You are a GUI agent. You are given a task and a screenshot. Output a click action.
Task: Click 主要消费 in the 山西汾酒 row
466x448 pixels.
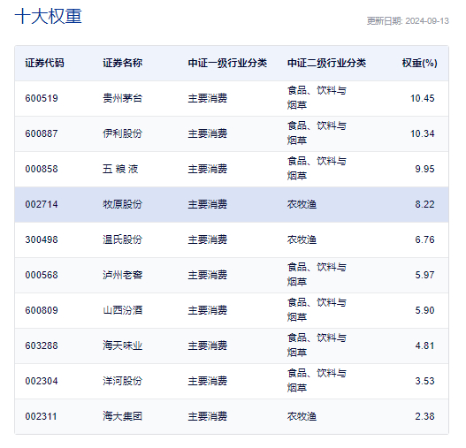pos(208,310)
